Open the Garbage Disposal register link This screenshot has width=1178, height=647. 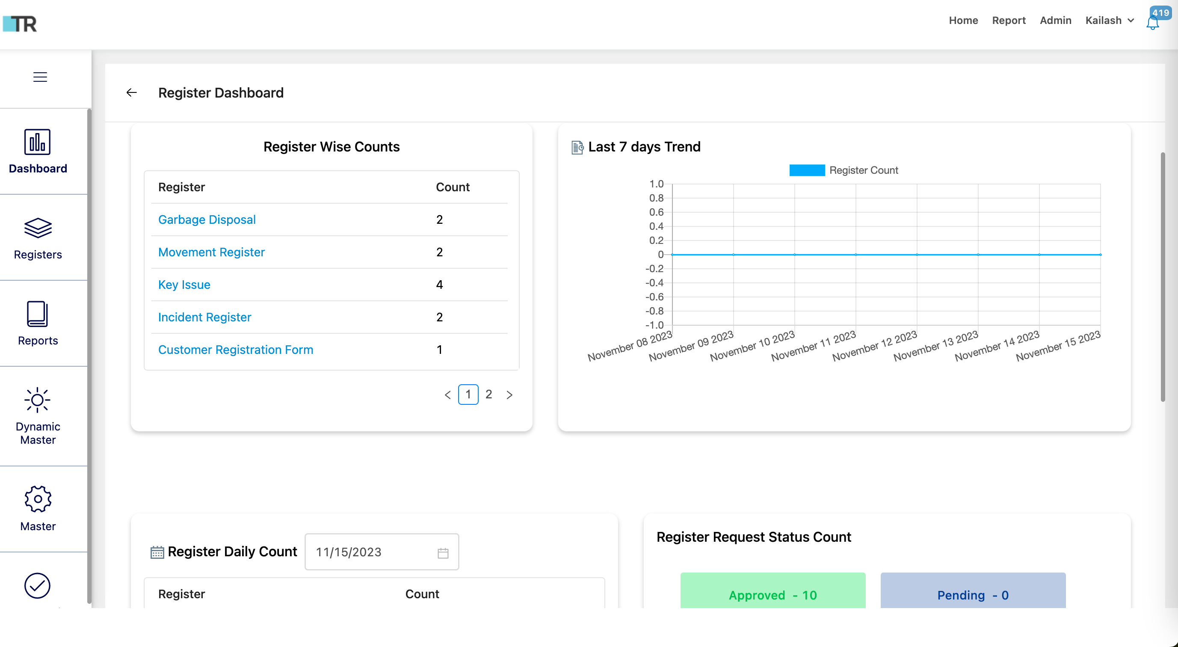(207, 220)
